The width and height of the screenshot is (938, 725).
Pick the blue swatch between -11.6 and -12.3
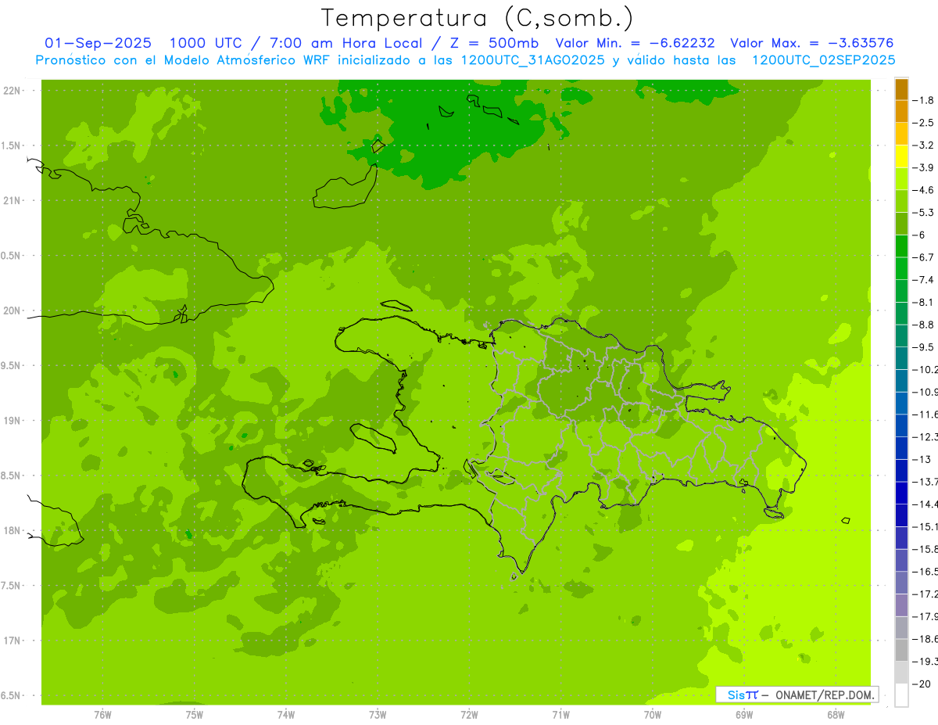click(901, 425)
